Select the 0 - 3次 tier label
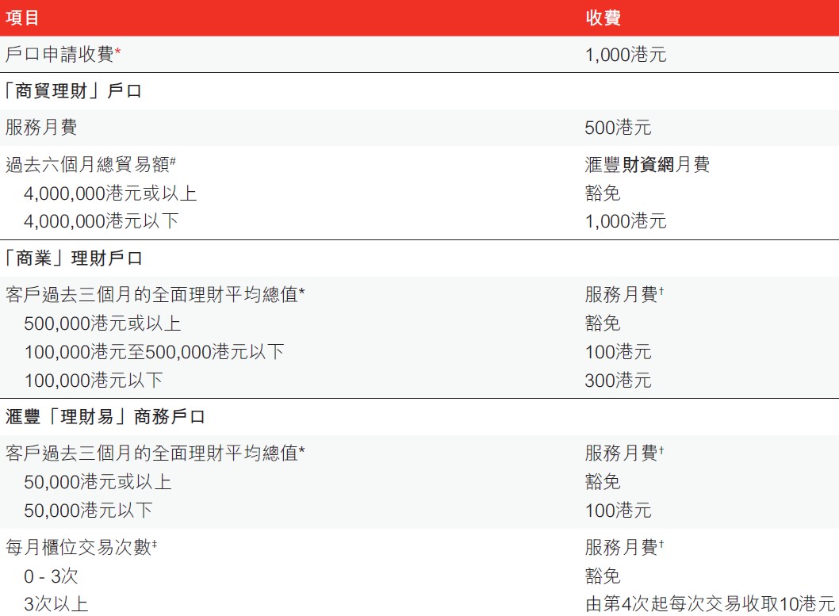Image resolution: width=839 pixels, height=616 pixels. (x=48, y=576)
